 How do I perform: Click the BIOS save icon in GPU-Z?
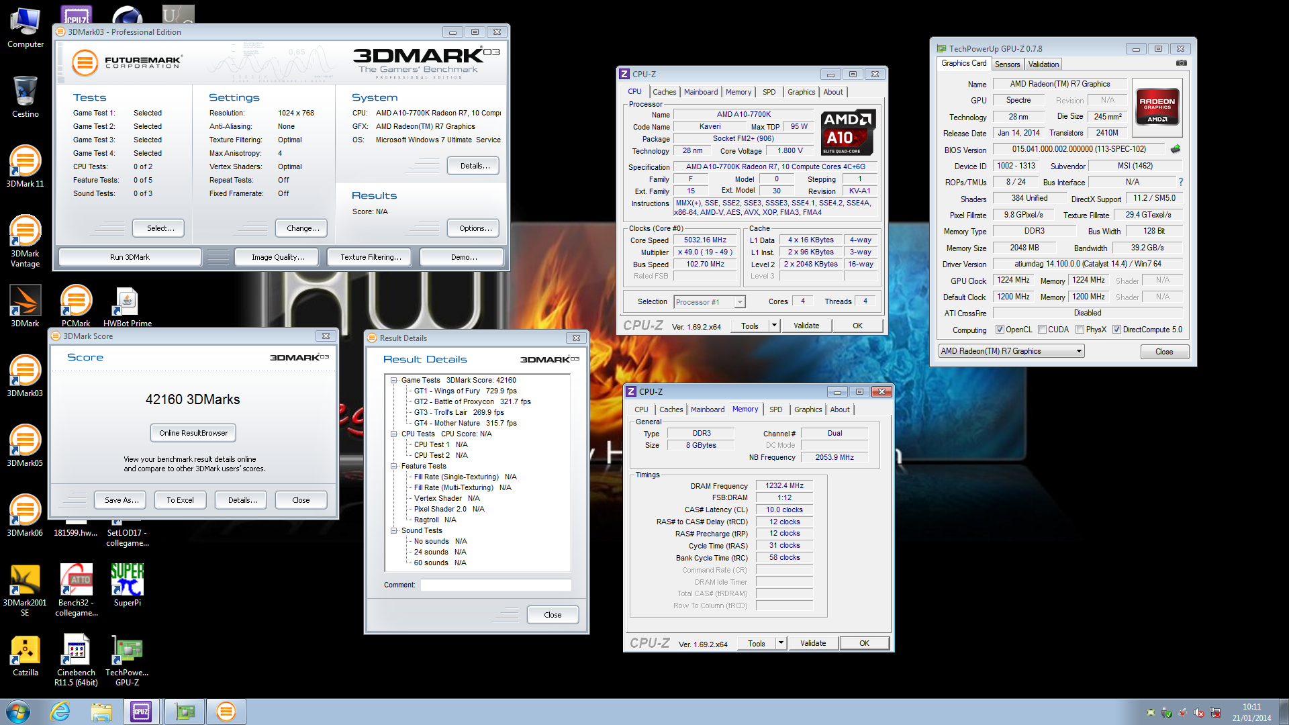tap(1176, 149)
